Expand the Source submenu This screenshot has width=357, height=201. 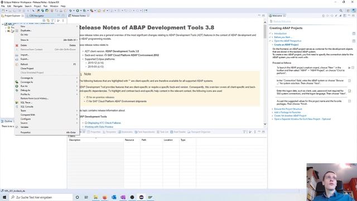tap(47, 123)
